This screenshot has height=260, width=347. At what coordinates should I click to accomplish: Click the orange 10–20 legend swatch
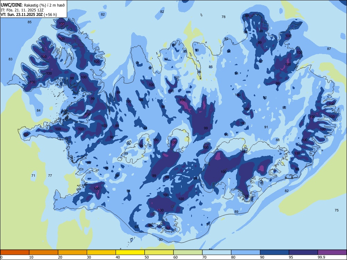44,252
